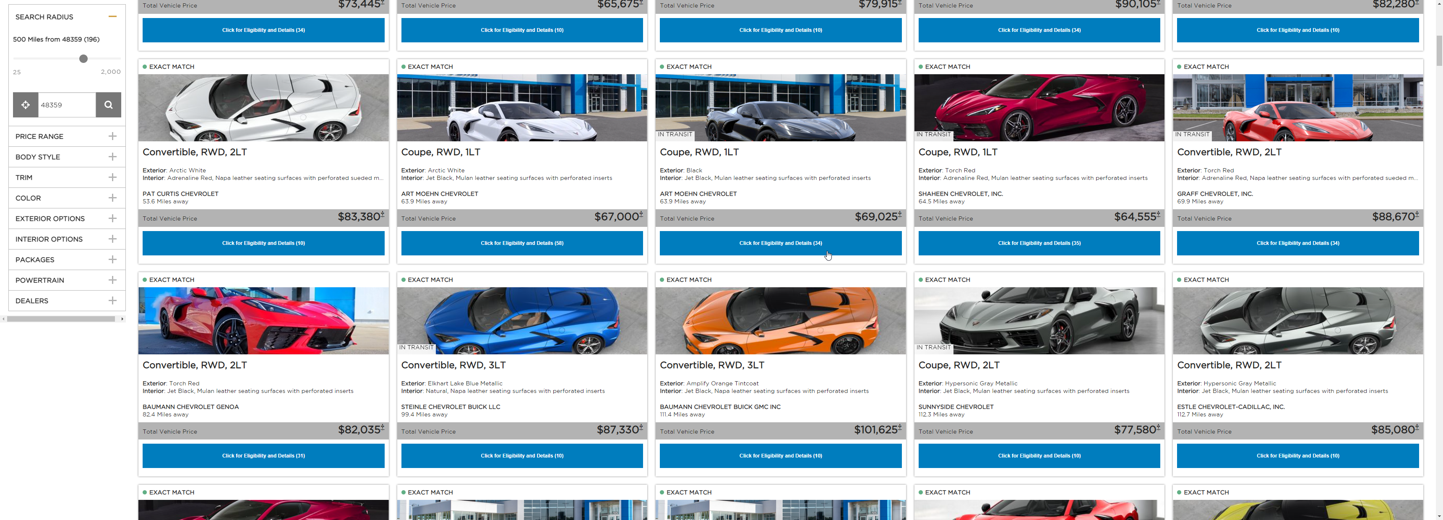Click the Estle Hypersonic Gray convertible photo
Screen dimensions: 1443x520
click(x=1298, y=321)
